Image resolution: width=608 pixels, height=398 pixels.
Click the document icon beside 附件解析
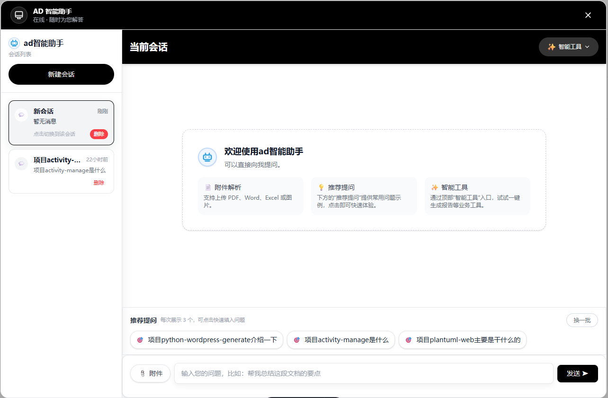[208, 187]
